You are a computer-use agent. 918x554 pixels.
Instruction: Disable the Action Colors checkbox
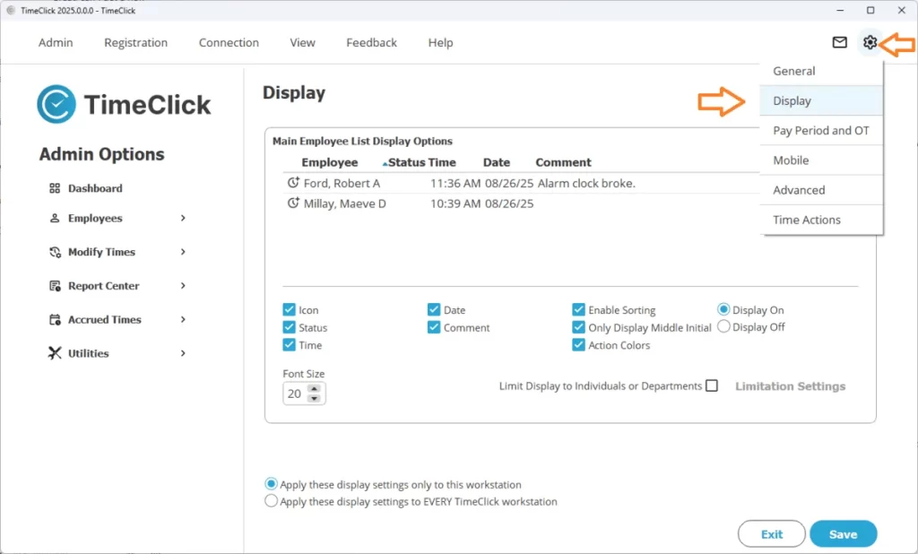(578, 345)
